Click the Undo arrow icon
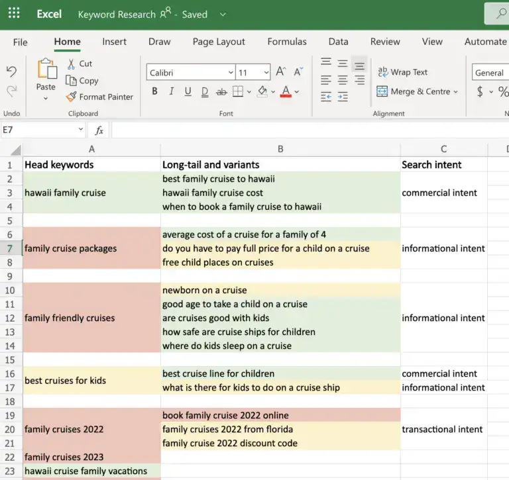This screenshot has height=480, width=509. 11,72
